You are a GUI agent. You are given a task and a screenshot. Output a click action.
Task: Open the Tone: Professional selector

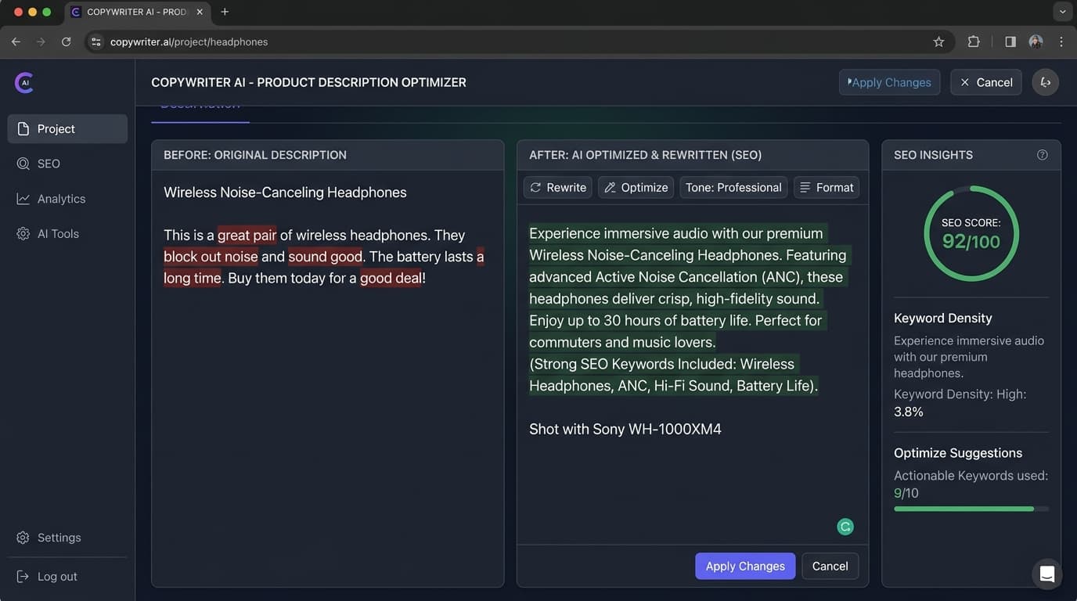point(733,187)
